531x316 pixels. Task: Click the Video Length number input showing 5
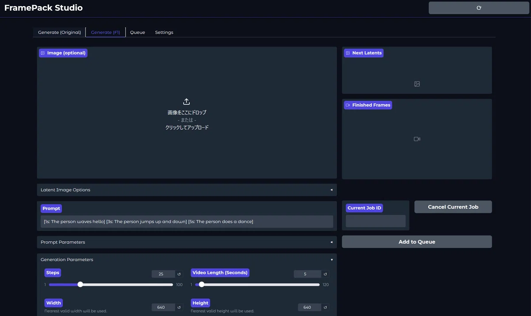point(308,274)
